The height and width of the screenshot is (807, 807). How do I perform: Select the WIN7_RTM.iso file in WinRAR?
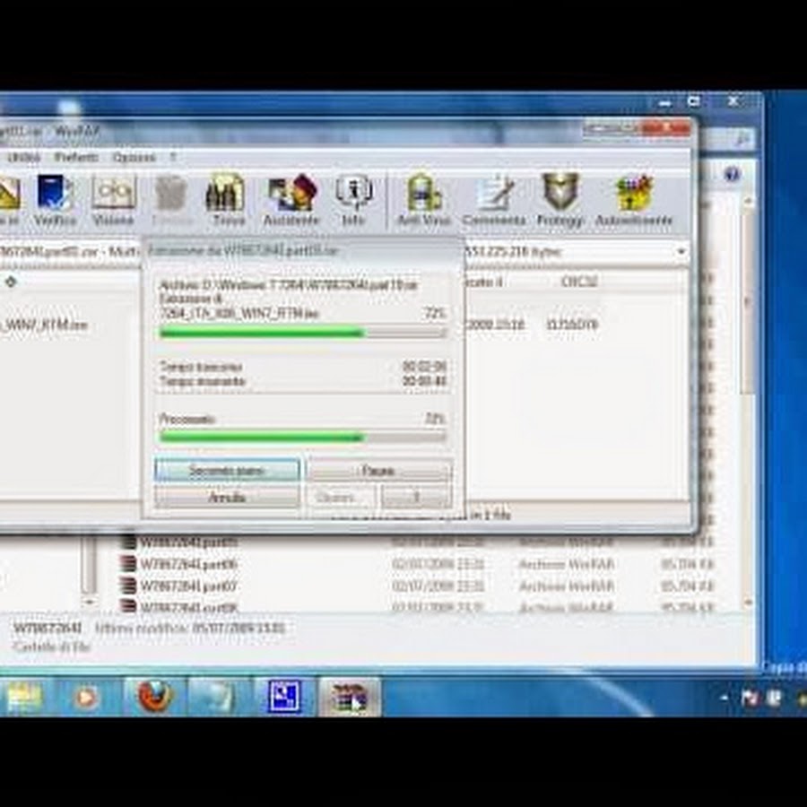[44, 325]
